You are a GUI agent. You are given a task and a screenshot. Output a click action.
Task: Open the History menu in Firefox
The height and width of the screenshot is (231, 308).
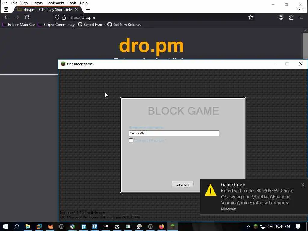click(x=37, y=3)
